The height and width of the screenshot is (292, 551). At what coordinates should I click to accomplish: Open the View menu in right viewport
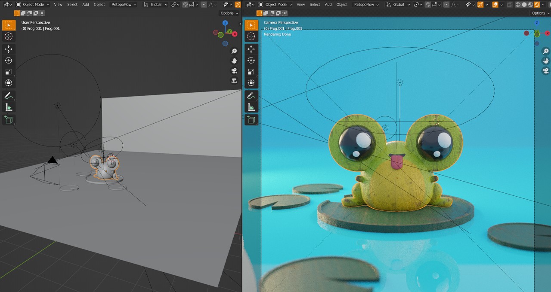[x=301, y=5]
